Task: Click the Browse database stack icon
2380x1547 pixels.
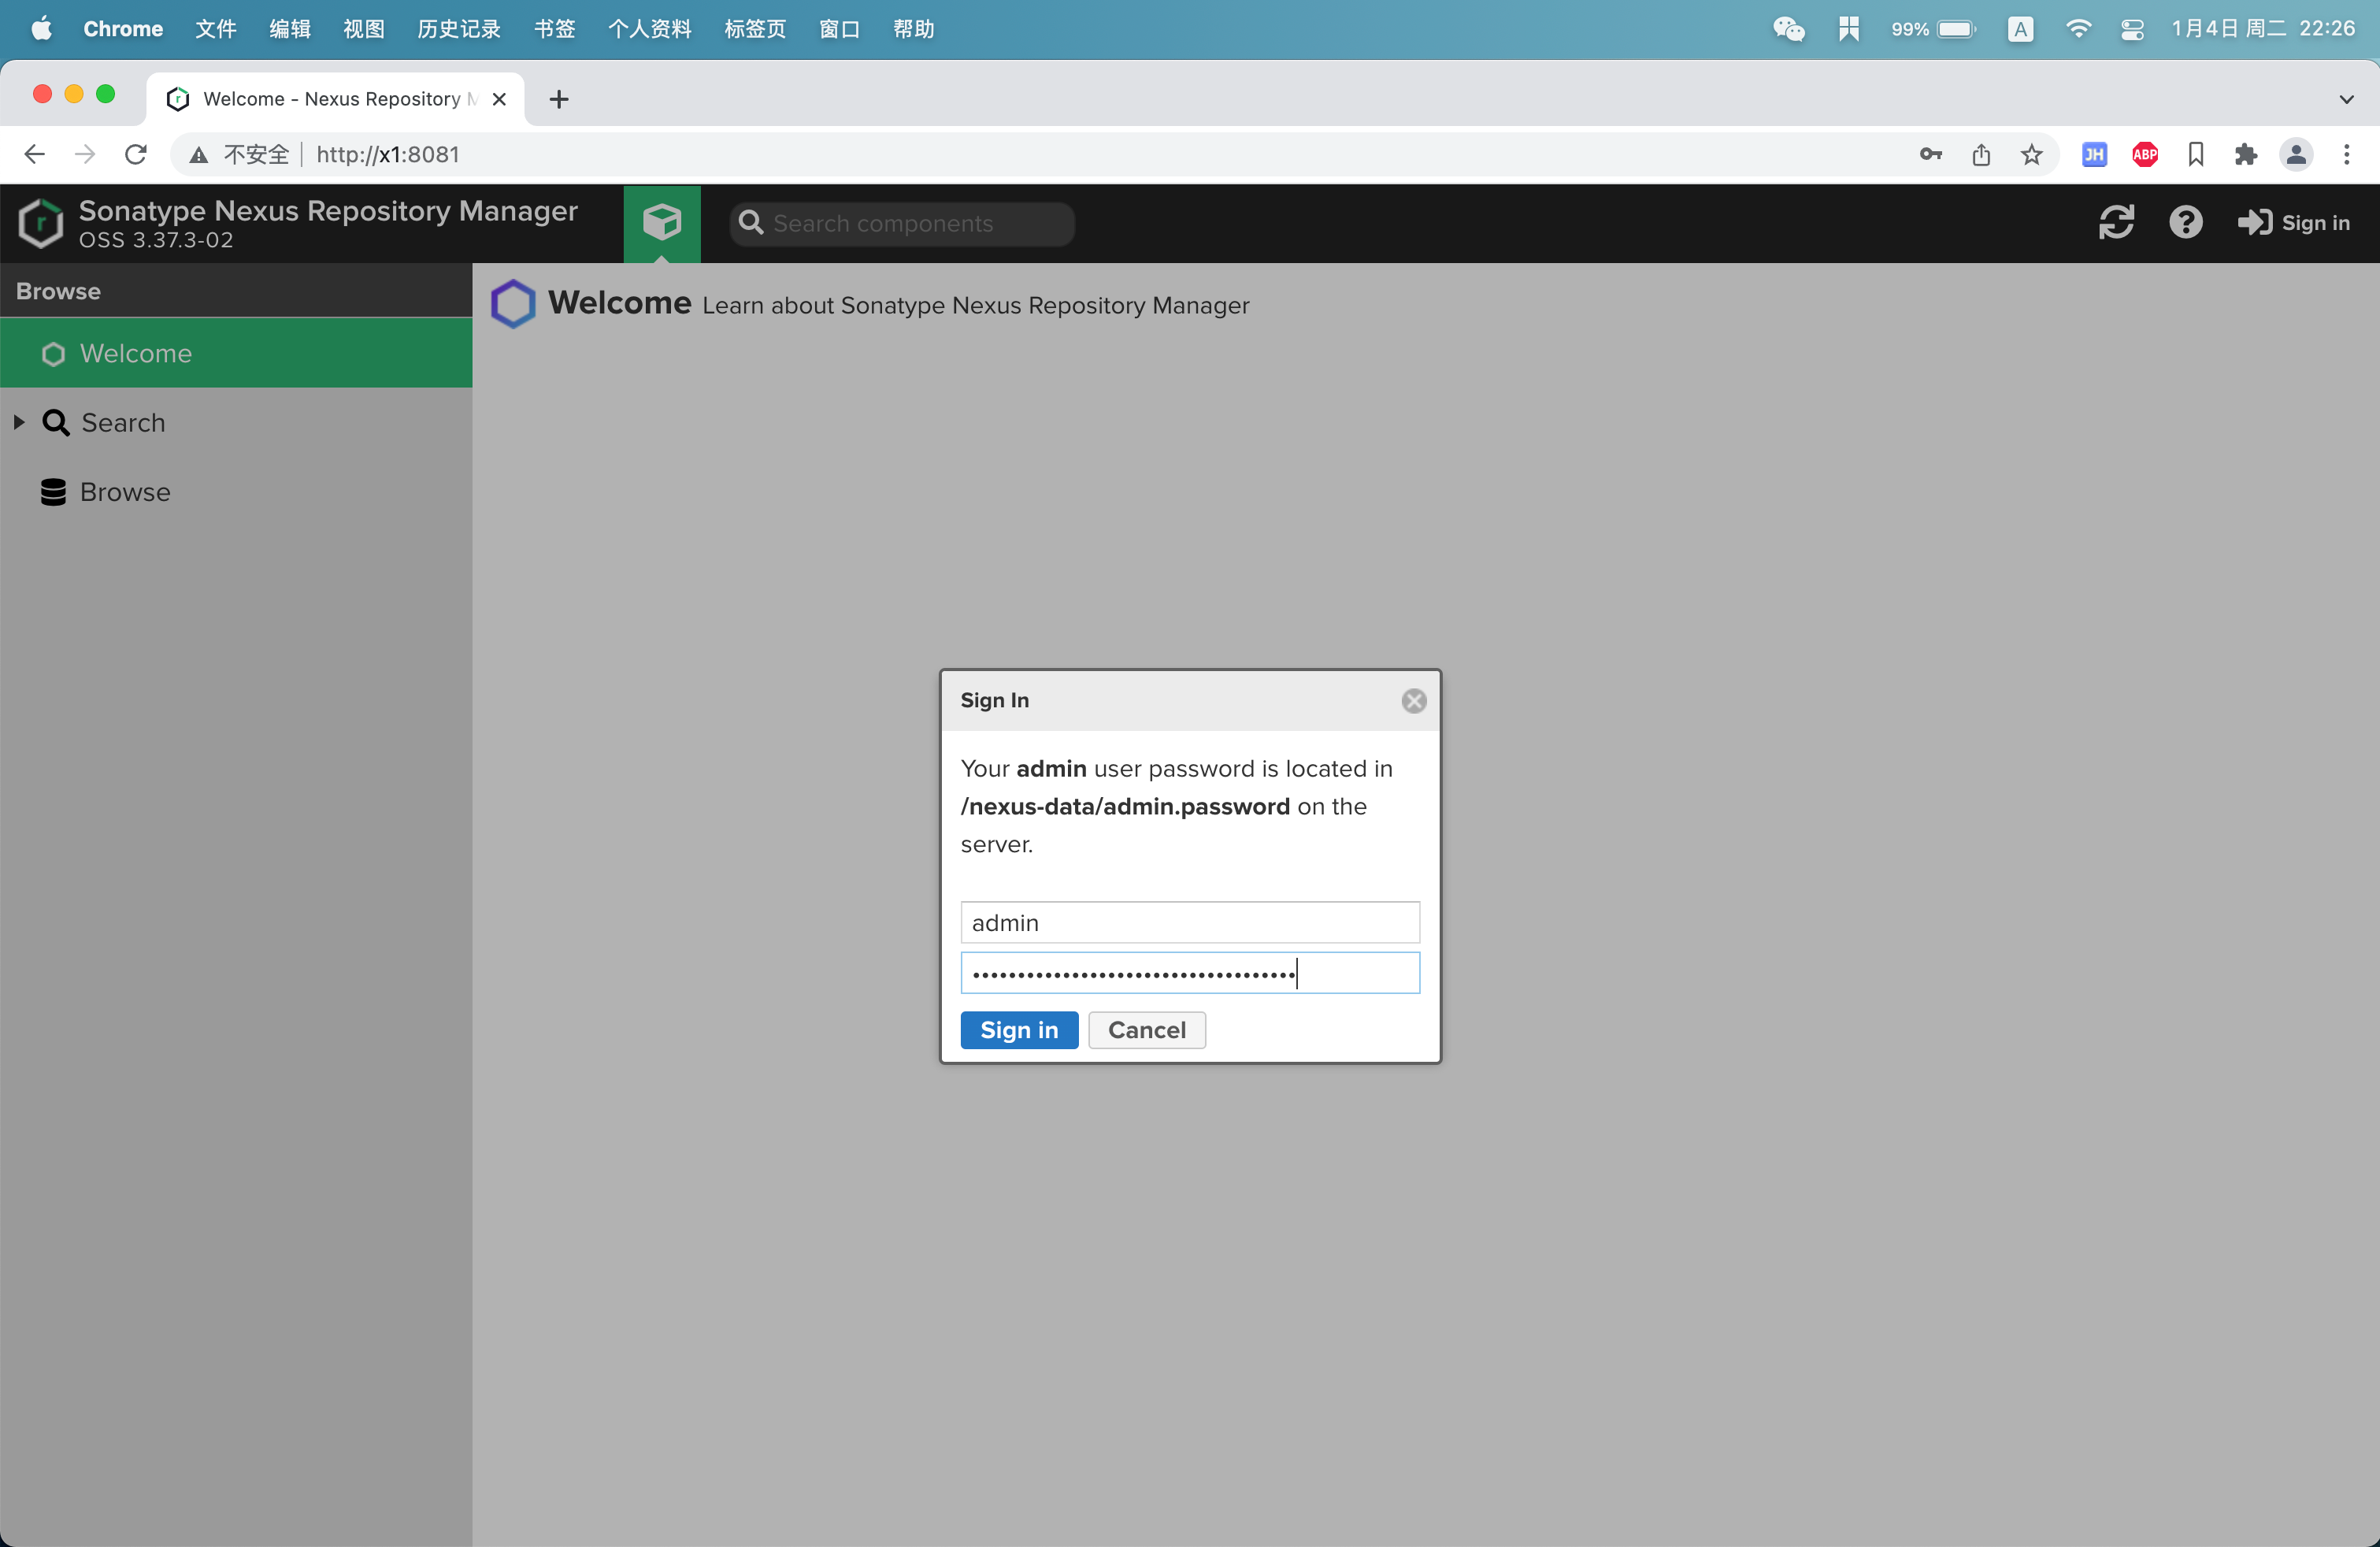Action: point(53,492)
